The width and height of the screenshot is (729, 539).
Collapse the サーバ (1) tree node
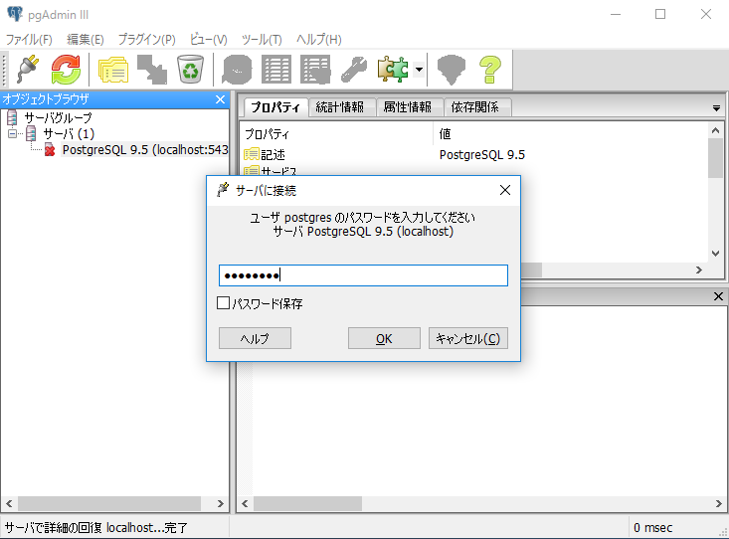[x=12, y=134]
